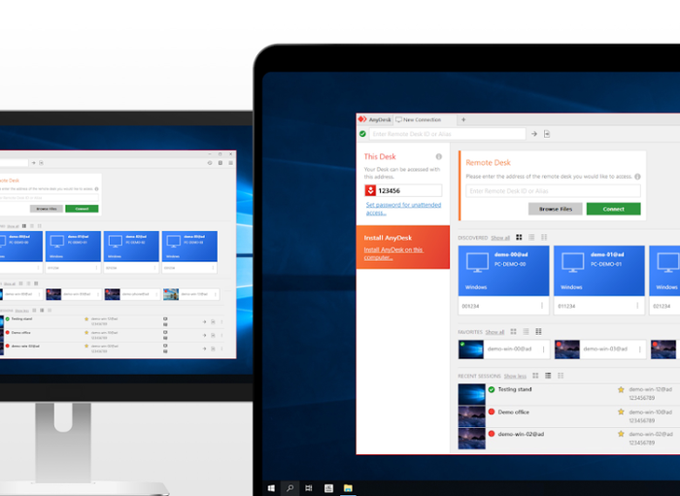The width and height of the screenshot is (680, 496).
Task: Open the Windows Start menu on laptop taskbar
Action: (x=271, y=488)
